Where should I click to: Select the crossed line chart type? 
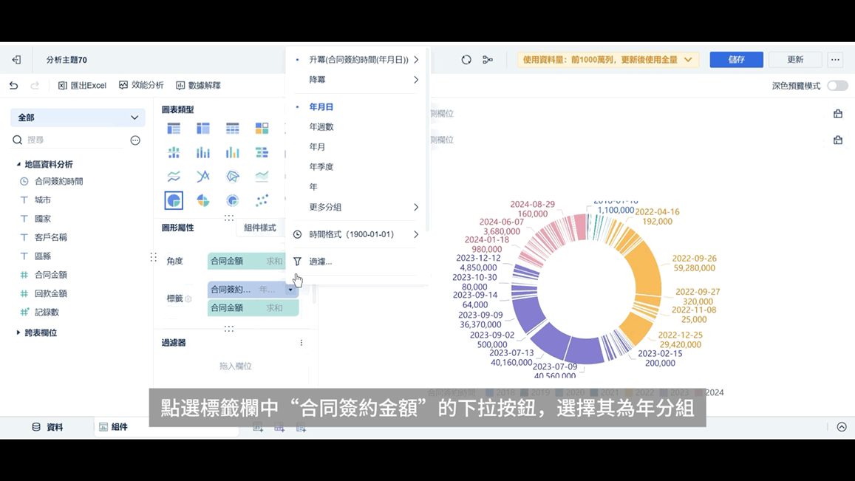pos(203,176)
